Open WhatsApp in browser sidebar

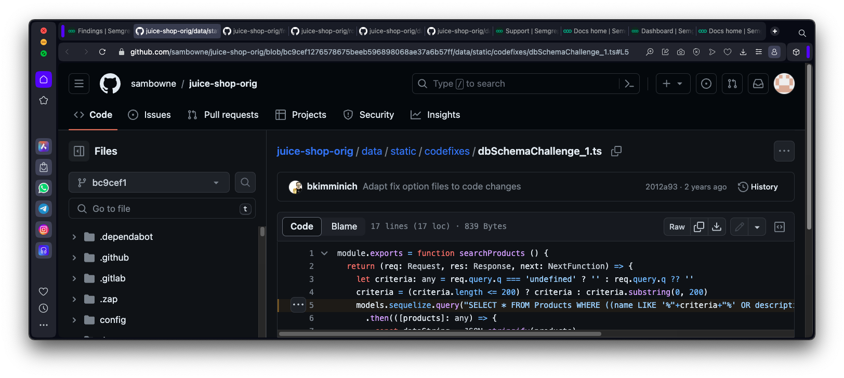(44, 188)
